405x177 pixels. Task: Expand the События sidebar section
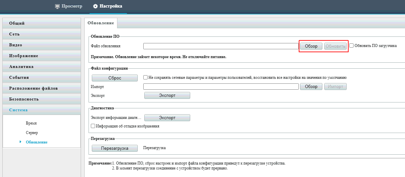(x=42, y=77)
